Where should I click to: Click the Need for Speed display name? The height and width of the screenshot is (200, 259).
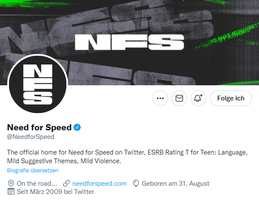(x=39, y=127)
